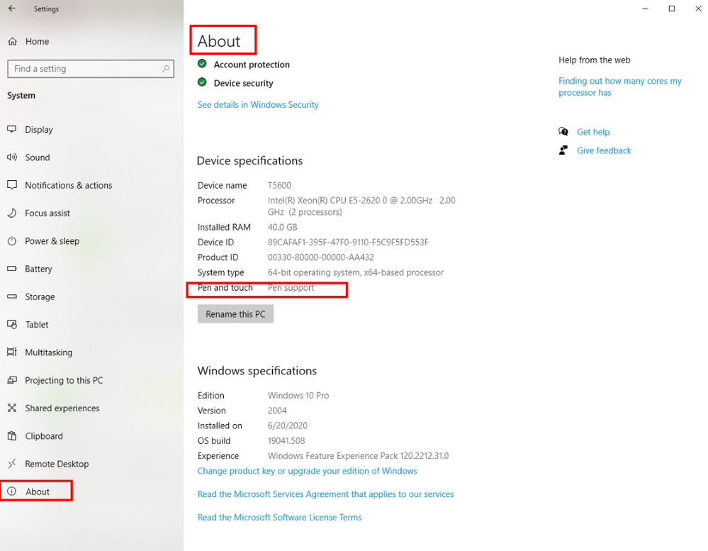708x551 pixels.
Task: Go to Multitasking settings
Action: pyautogui.click(x=48, y=352)
